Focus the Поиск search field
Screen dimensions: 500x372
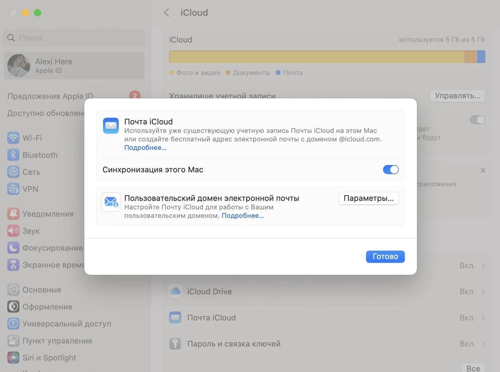74,38
